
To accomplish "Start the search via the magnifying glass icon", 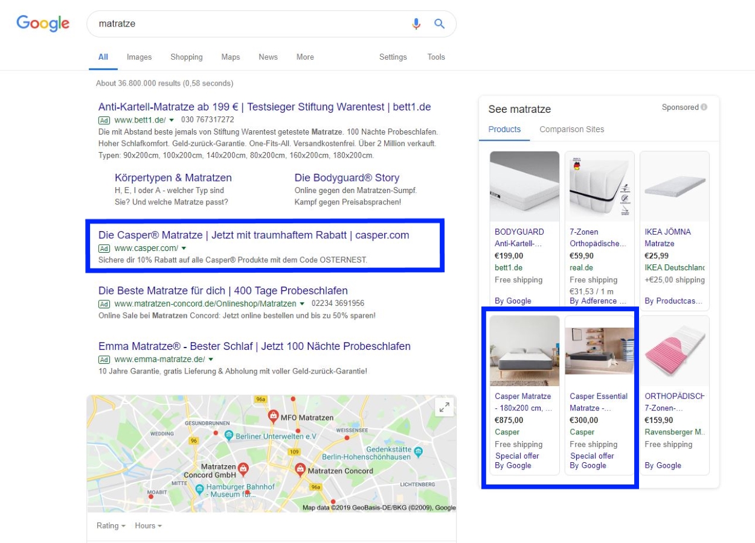I will click(439, 23).
